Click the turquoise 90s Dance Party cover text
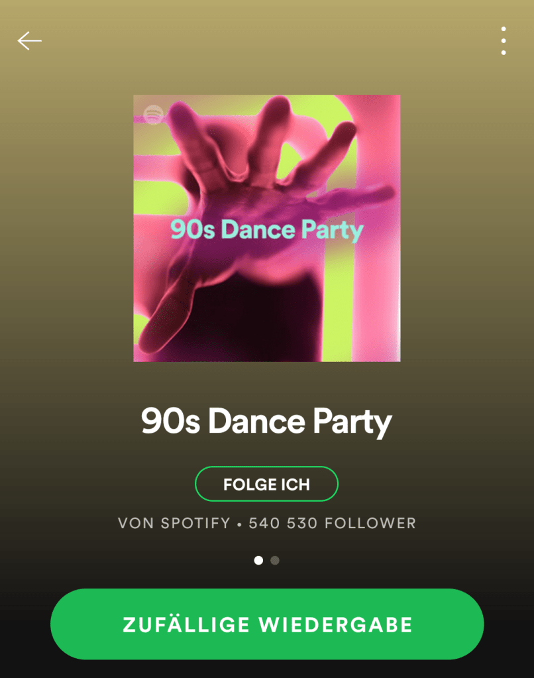This screenshot has width=534, height=678. 267,230
